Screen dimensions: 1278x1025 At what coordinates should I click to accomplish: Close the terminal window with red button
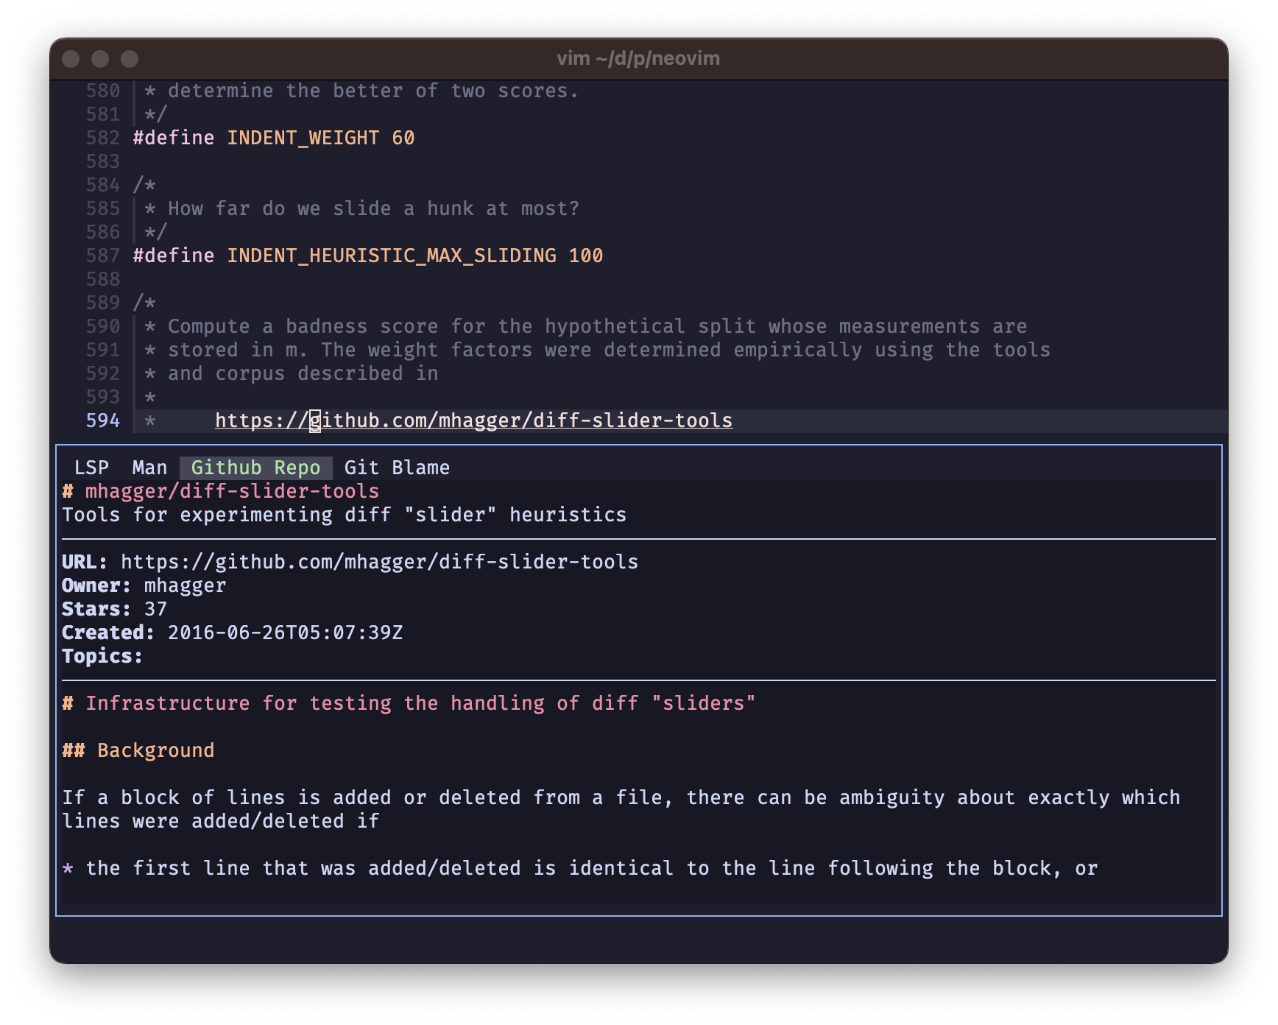point(71,59)
